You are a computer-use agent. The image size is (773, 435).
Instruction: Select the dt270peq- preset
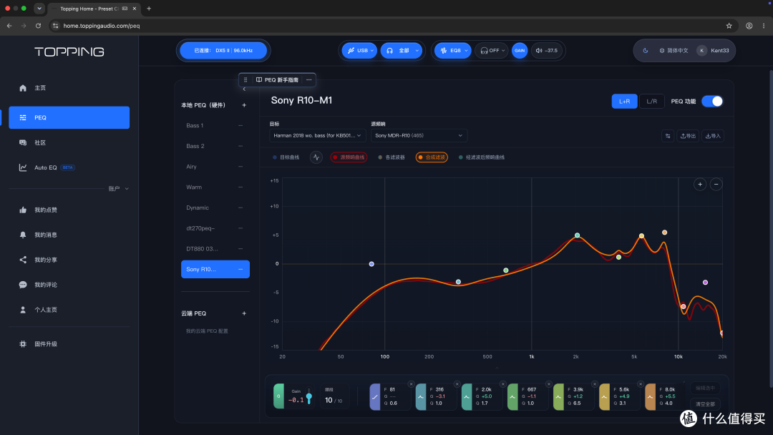215,228
